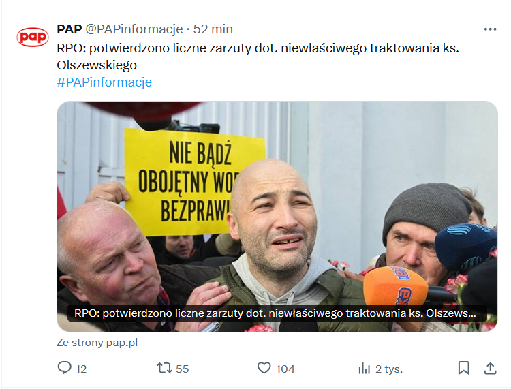Open the 52 min timestamp link
The height and width of the screenshot is (389, 511).
pyautogui.click(x=213, y=29)
